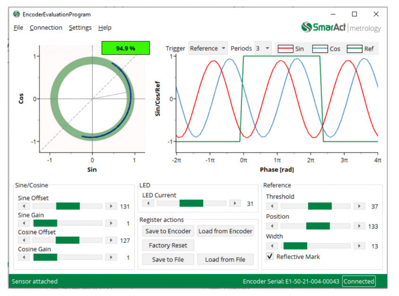Increase Cosine Gain with right arrow
Image resolution: width=399 pixels, height=296 pixels.
pyautogui.click(x=111, y=257)
